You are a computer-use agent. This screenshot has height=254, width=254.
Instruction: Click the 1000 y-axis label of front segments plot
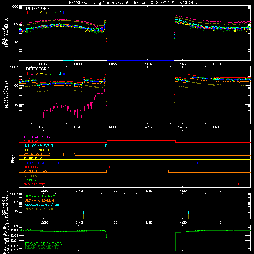click(14, 7)
